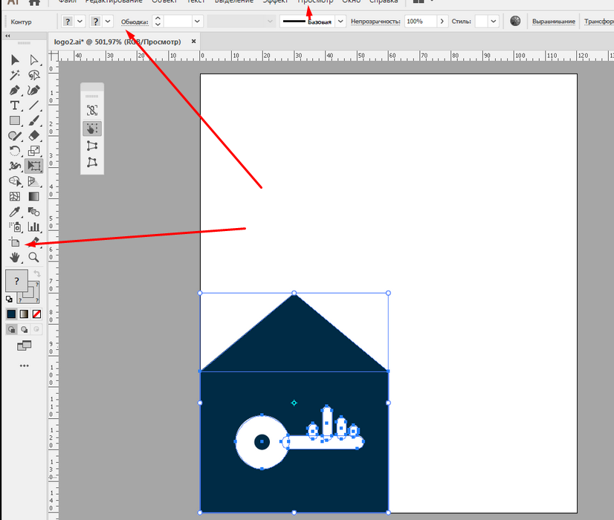Select the Selection (black arrow) tool
This screenshot has height=520, width=614.
tap(15, 60)
